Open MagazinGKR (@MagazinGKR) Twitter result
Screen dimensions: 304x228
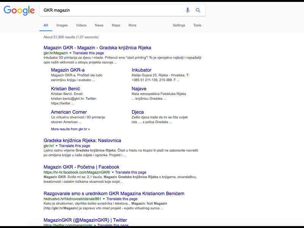click(x=85, y=220)
